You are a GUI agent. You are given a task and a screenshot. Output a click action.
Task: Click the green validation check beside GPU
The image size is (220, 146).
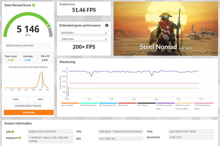(13, 132)
